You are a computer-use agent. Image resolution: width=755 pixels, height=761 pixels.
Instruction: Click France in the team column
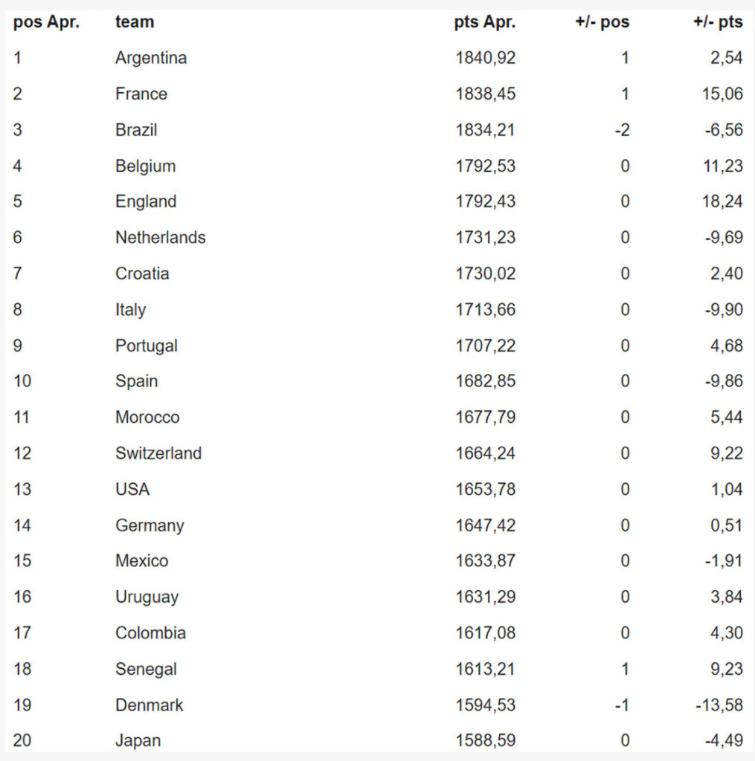tap(141, 94)
